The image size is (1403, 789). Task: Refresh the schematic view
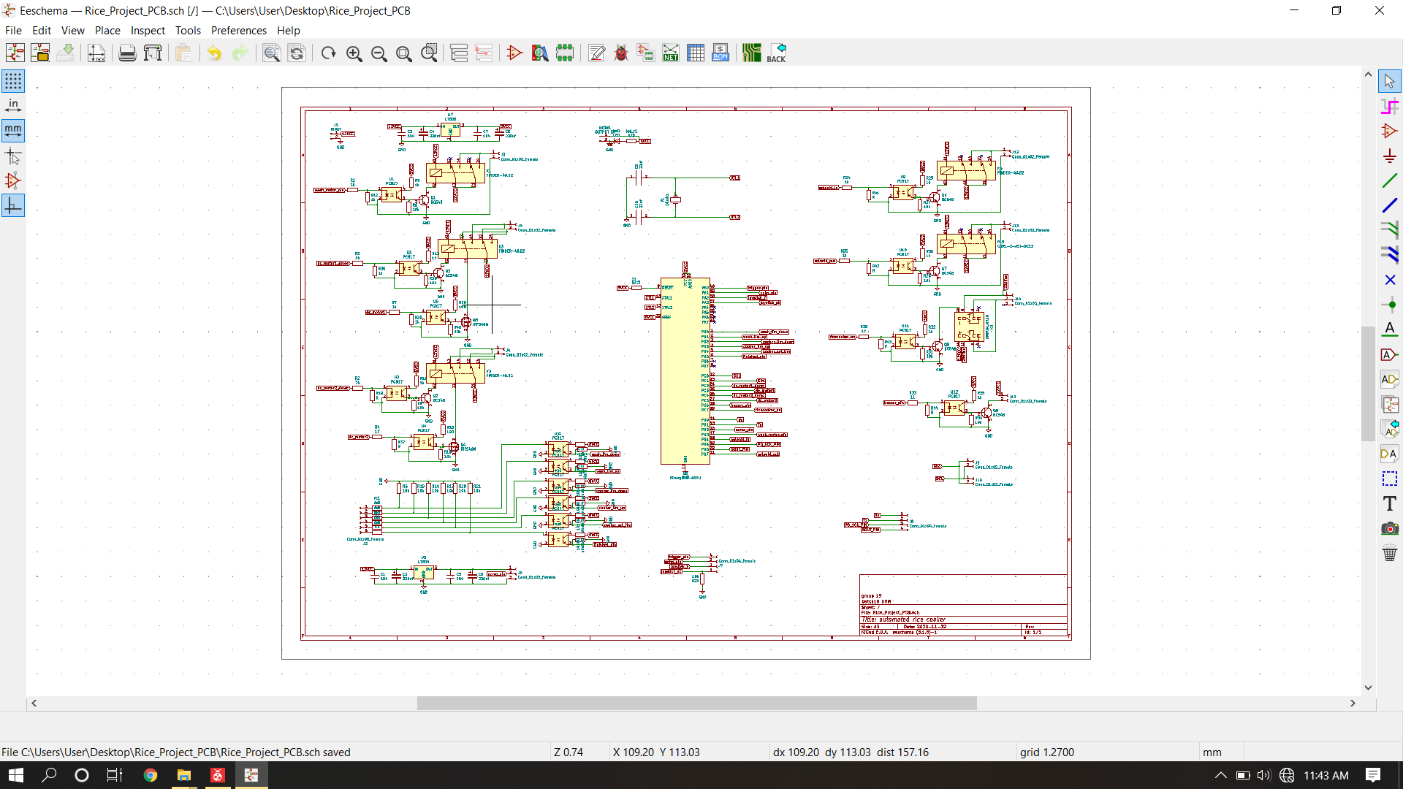pyautogui.click(x=329, y=53)
